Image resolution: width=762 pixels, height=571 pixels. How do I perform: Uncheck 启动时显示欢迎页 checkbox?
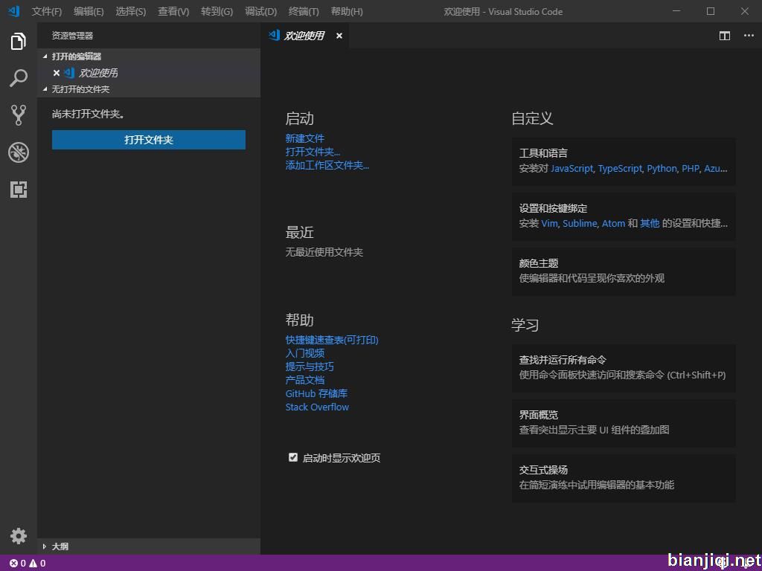[293, 457]
